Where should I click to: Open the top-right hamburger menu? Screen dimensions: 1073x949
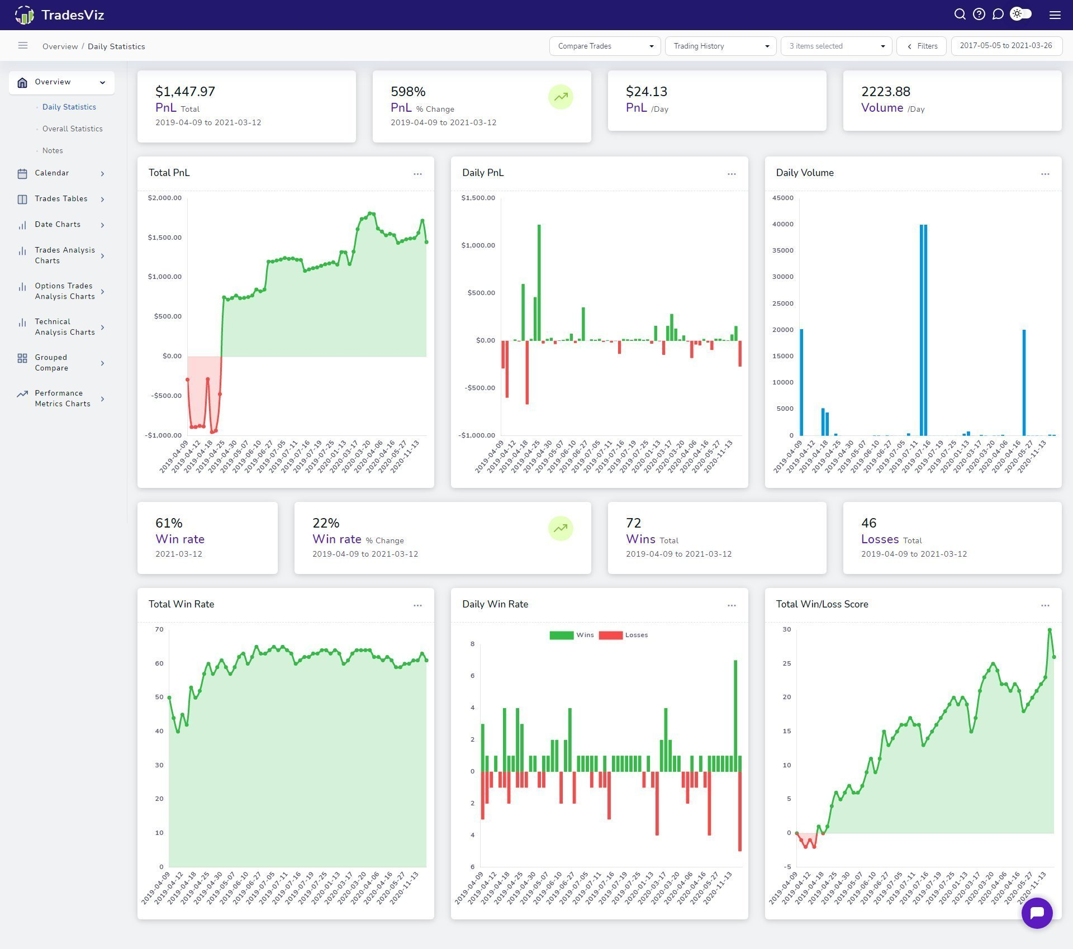pos(1055,15)
